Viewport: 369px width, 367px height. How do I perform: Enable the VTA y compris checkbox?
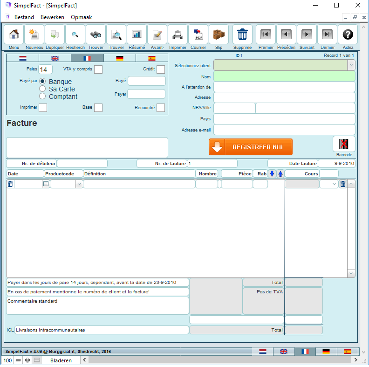coord(98,69)
